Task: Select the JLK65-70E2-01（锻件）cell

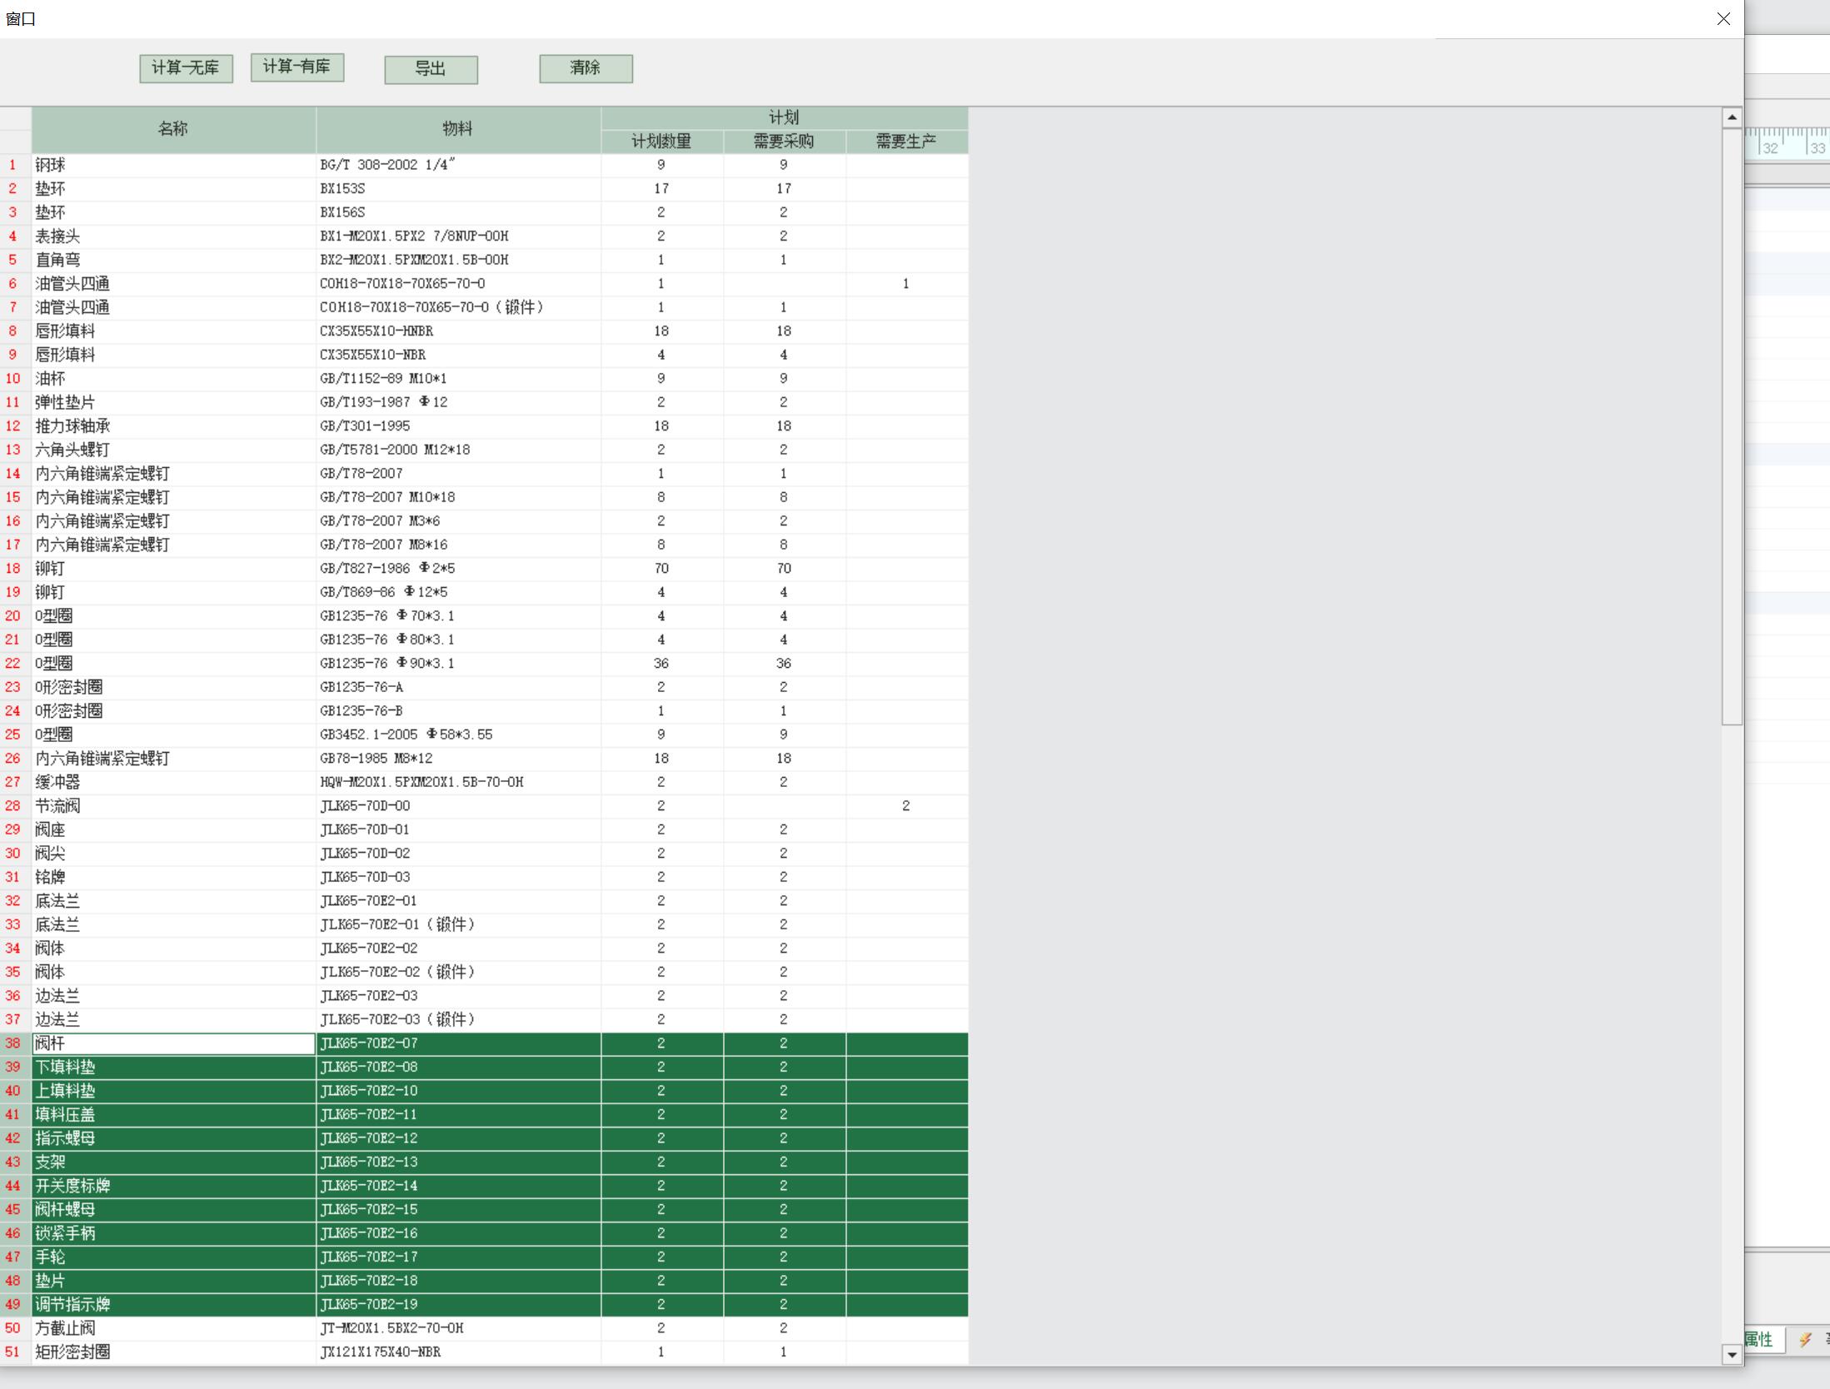Action: coord(458,924)
